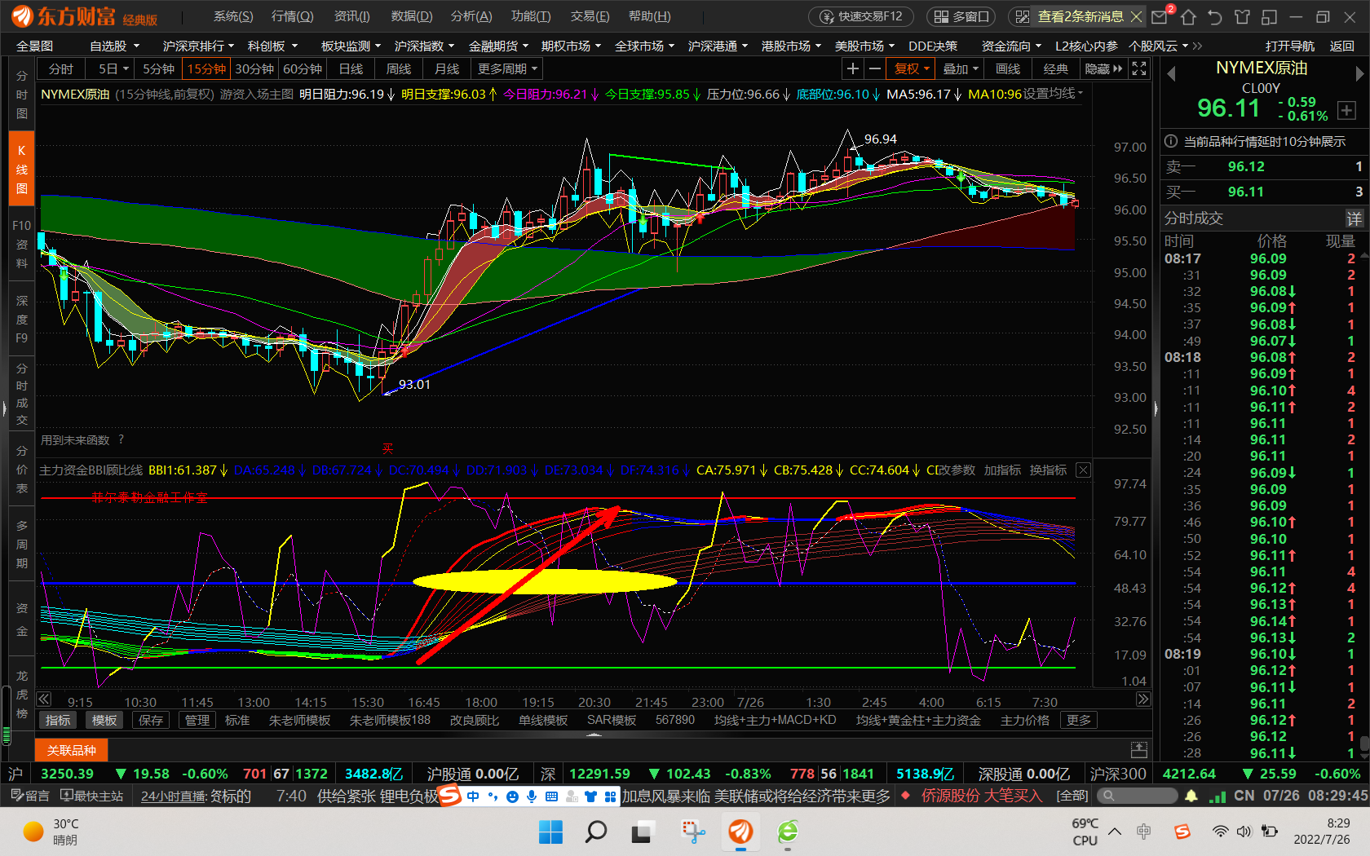Add NYMEX crude to watchlist plus icon
This screenshot has width=1370, height=856.
pos(1346,110)
